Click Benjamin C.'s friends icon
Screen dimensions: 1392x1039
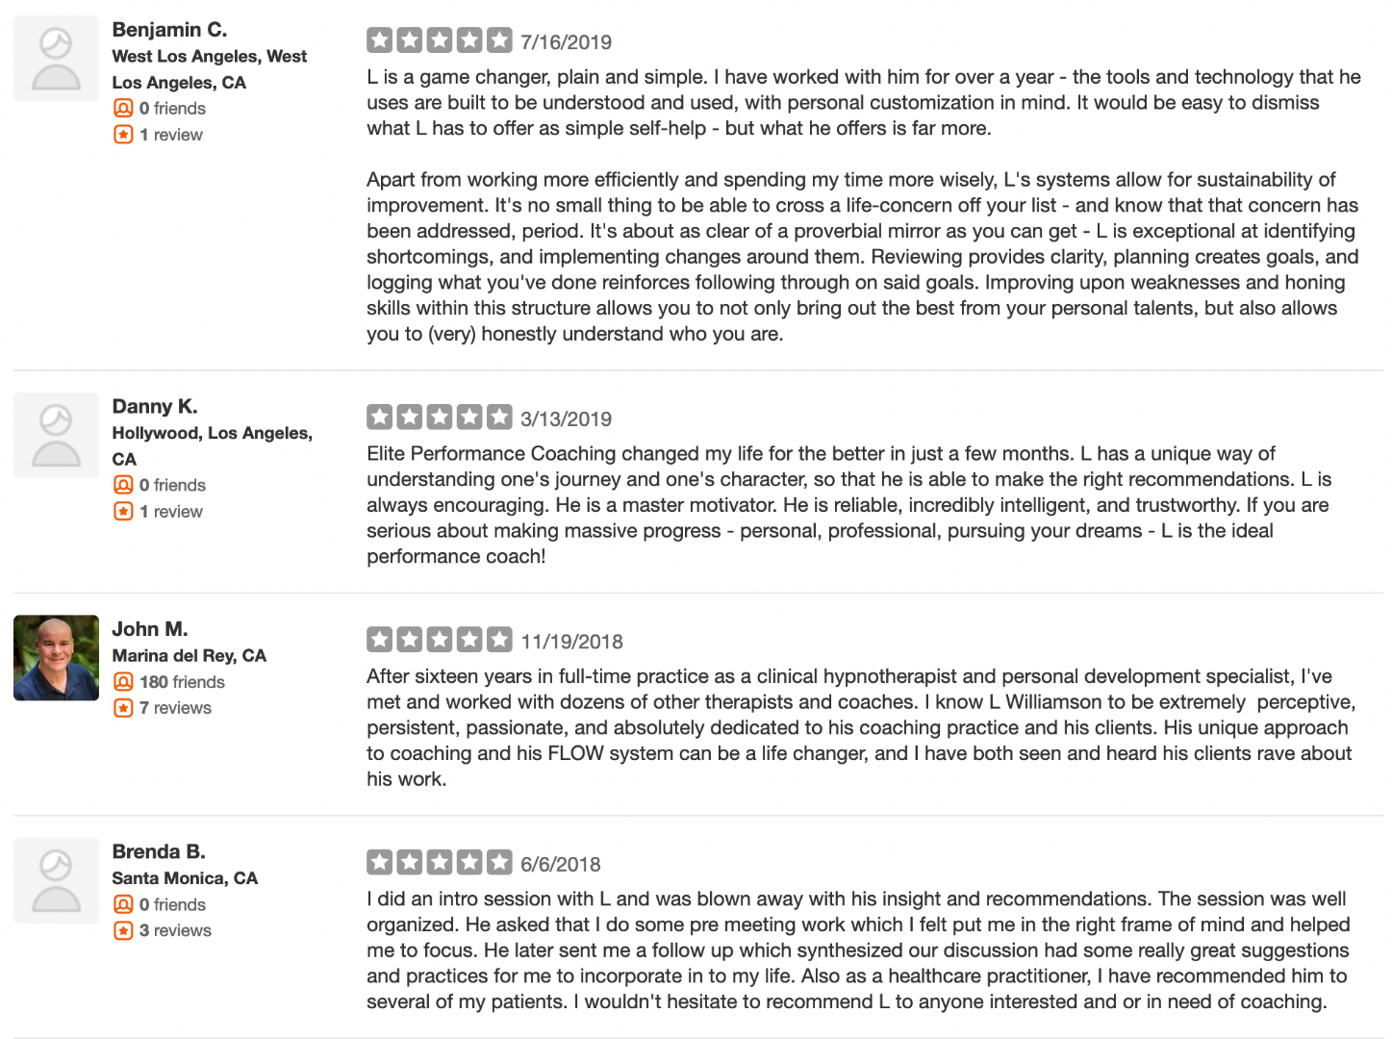coord(123,109)
